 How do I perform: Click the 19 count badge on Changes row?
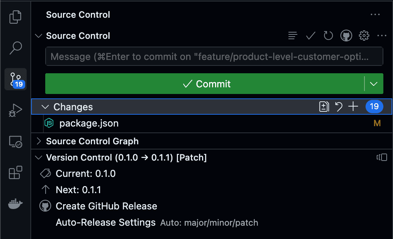pyautogui.click(x=374, y=107)
